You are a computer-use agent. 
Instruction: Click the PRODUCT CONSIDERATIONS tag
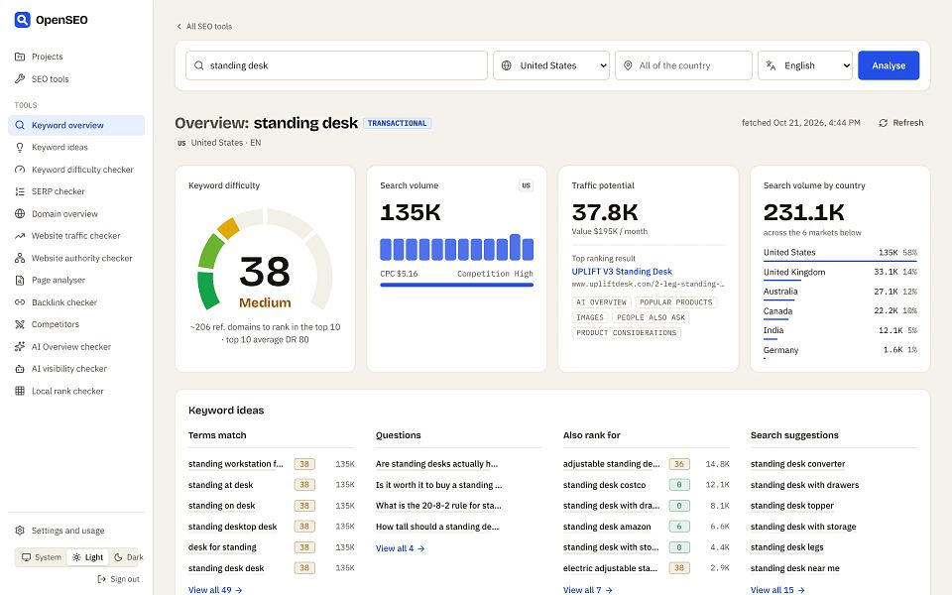(626, 333)
